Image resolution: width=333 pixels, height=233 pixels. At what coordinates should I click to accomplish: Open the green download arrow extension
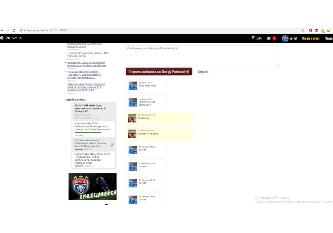328,30
